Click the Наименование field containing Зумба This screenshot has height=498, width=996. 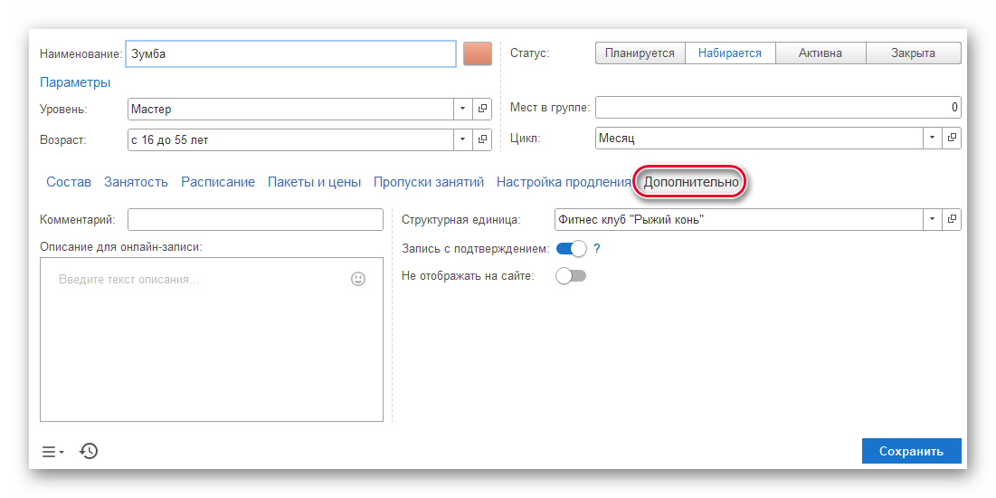pyautogui.click(x=291, y=53)
